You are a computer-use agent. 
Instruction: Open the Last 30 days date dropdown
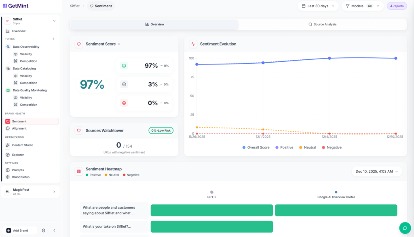pyautogui.click(x=317, y=6)
